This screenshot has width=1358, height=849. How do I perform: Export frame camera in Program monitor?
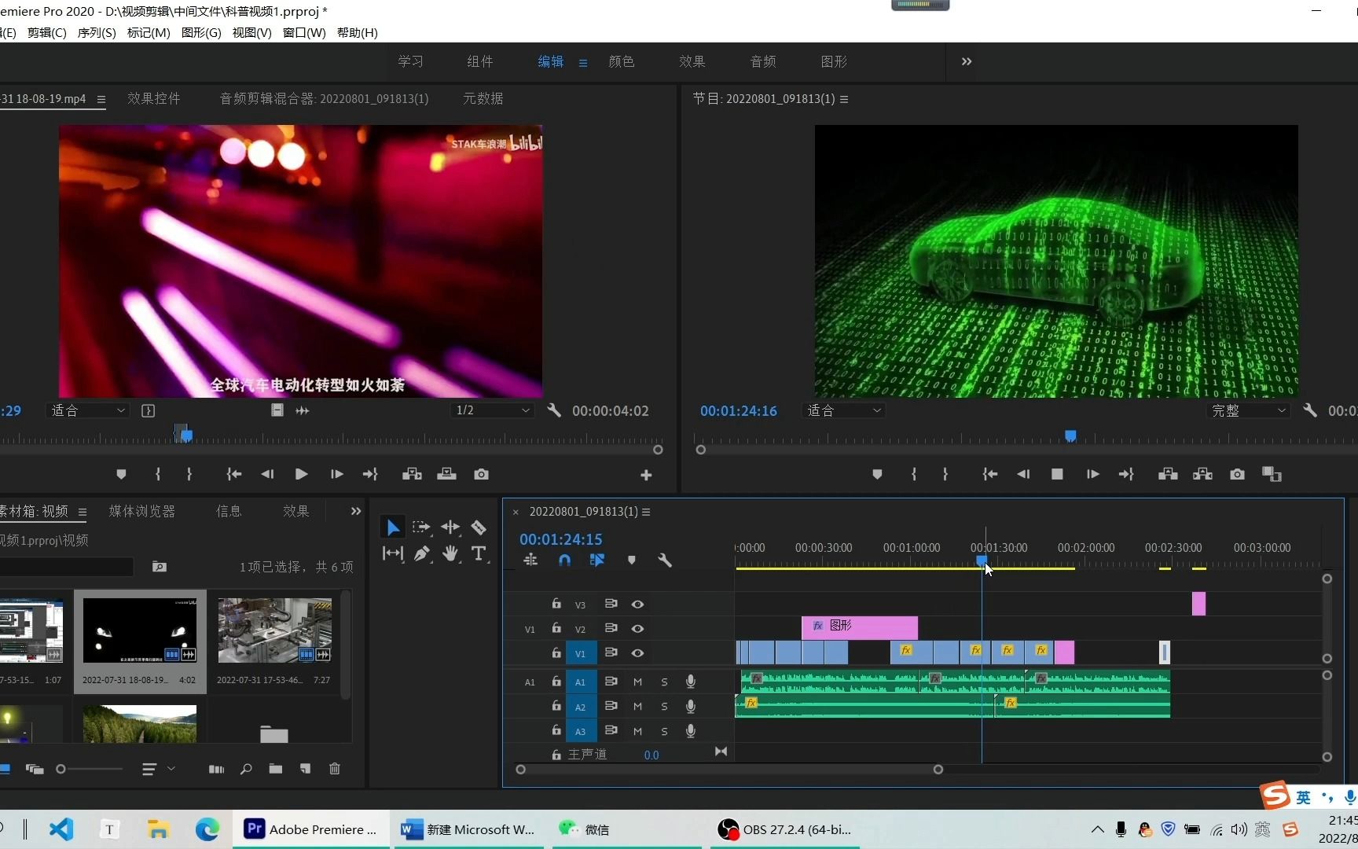1237,474
